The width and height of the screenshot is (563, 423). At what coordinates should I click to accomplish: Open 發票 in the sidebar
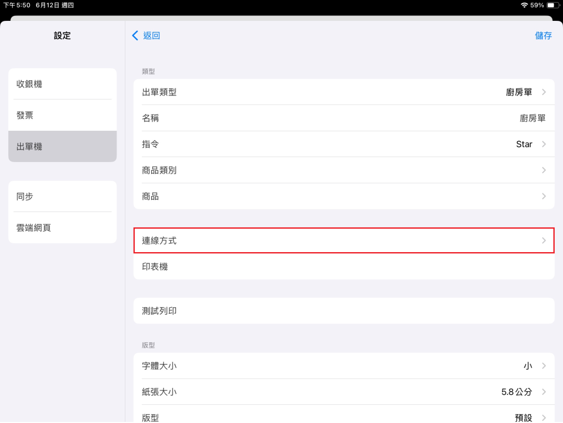[63, 115]
